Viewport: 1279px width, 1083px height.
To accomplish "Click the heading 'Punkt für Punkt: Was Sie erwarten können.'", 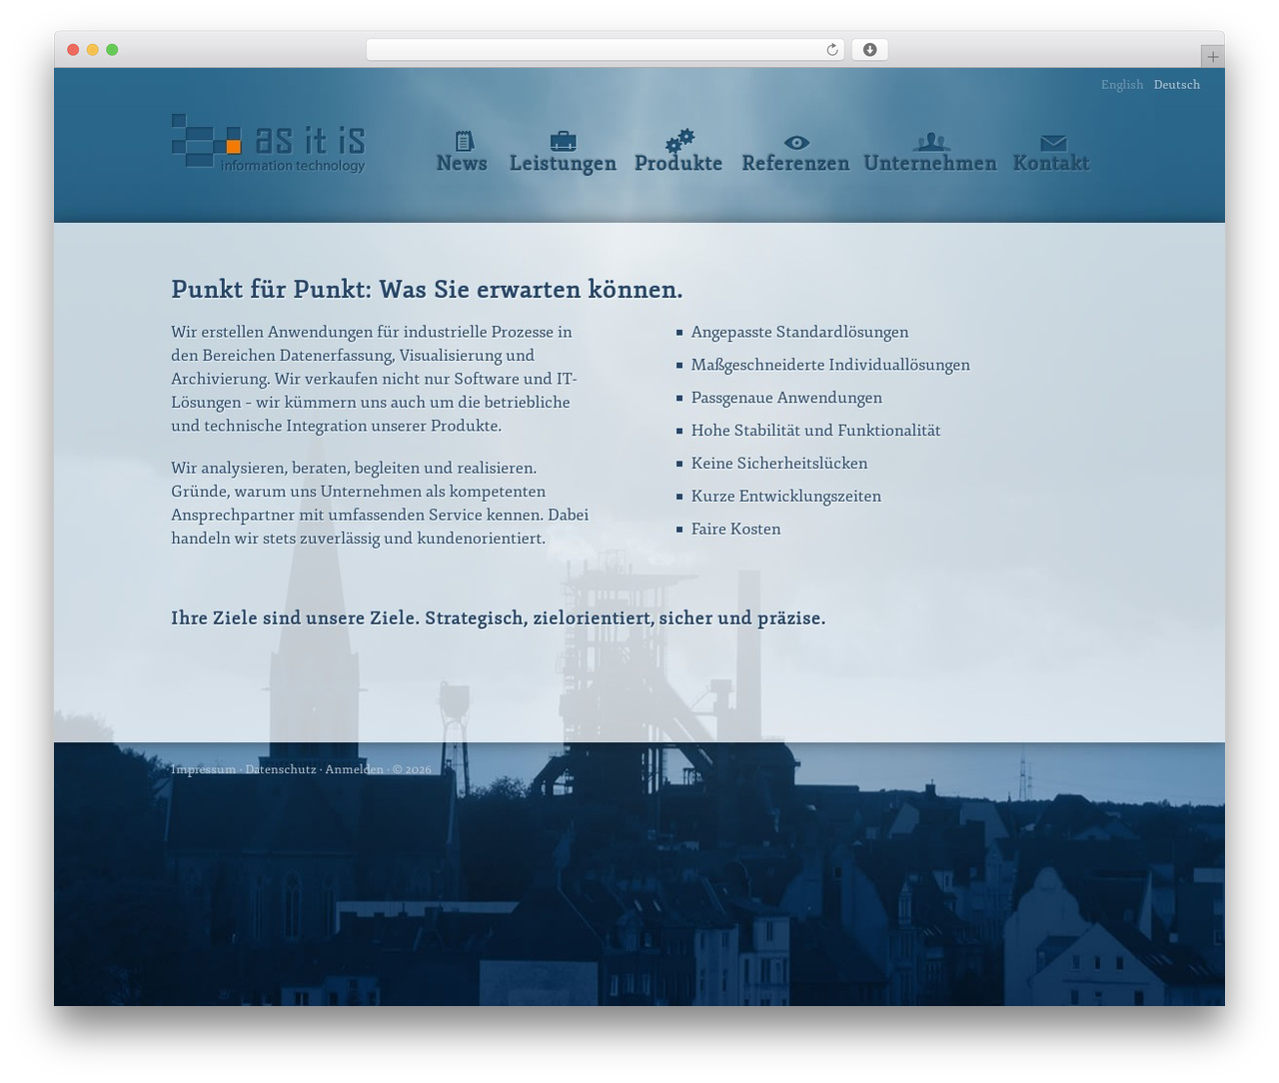I will [427, 290].
